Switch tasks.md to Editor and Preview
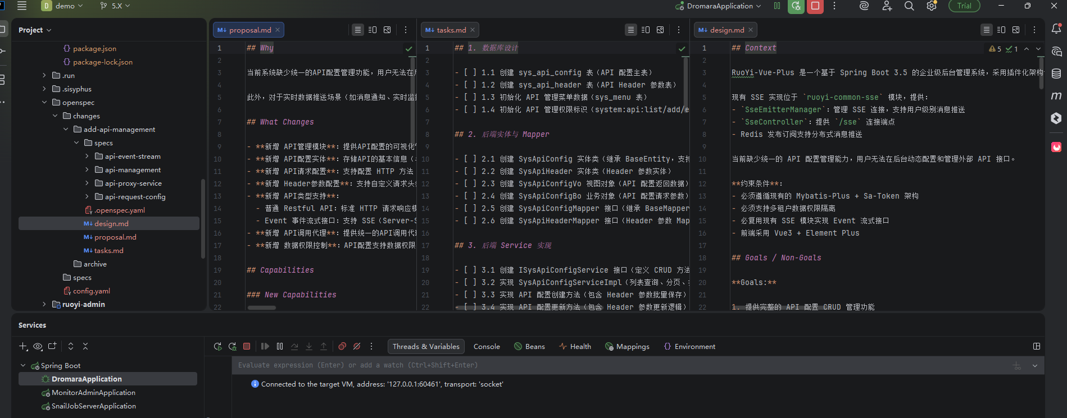Image resolution: width=1067 pixels, height=418 pixels. 646,30
